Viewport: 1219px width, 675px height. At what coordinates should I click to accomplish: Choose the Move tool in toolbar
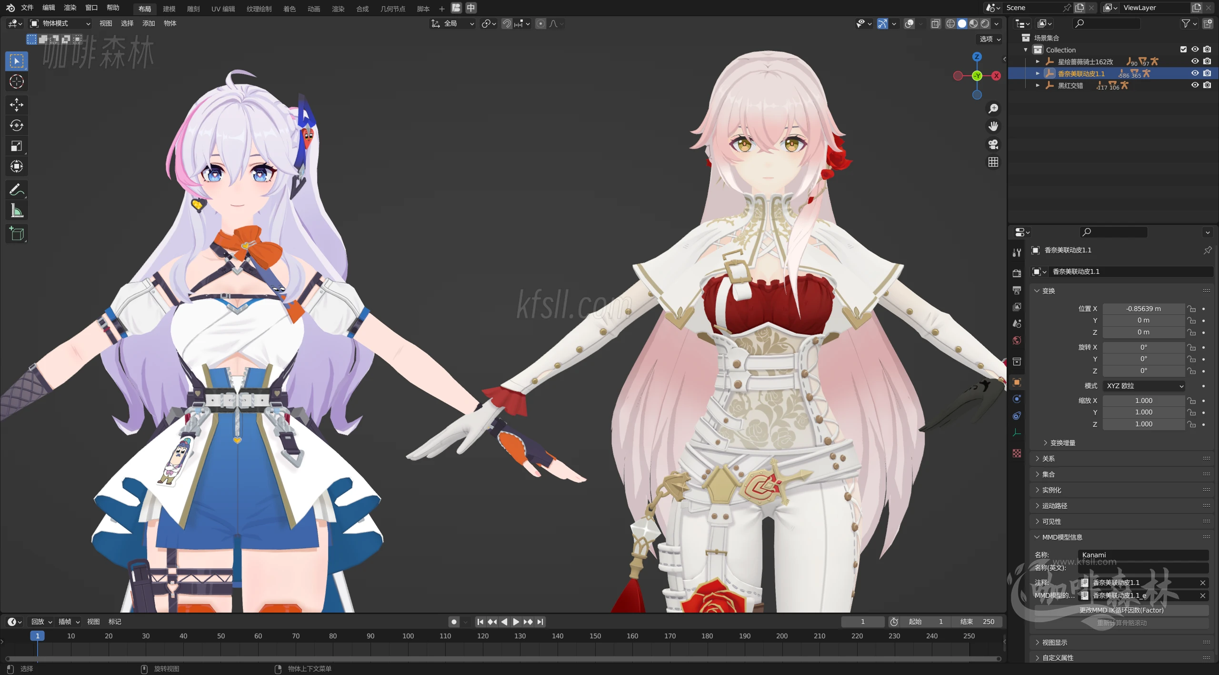tap(17, 105)
